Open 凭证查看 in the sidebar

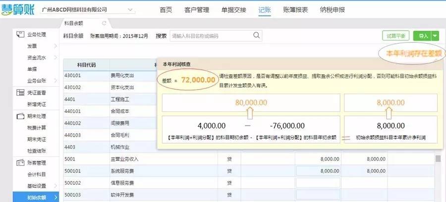tap(36, 93)
